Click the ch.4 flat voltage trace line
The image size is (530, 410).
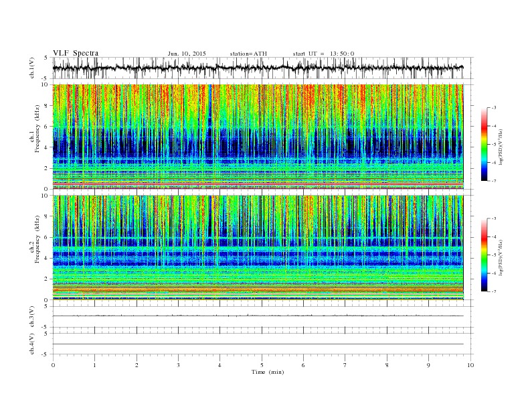[x=258, y=344]
